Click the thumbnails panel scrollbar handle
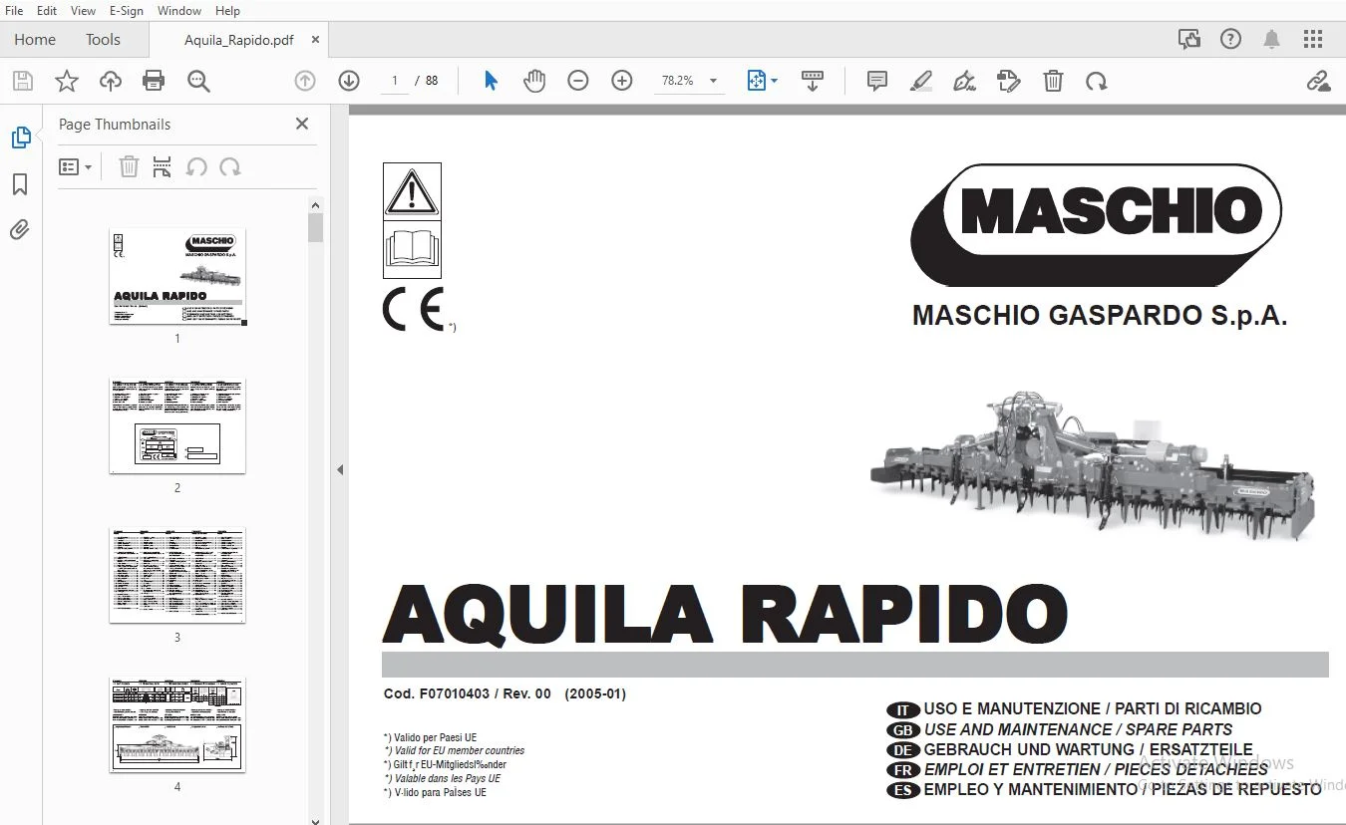1346x825 pixels. tap(315, 227)
